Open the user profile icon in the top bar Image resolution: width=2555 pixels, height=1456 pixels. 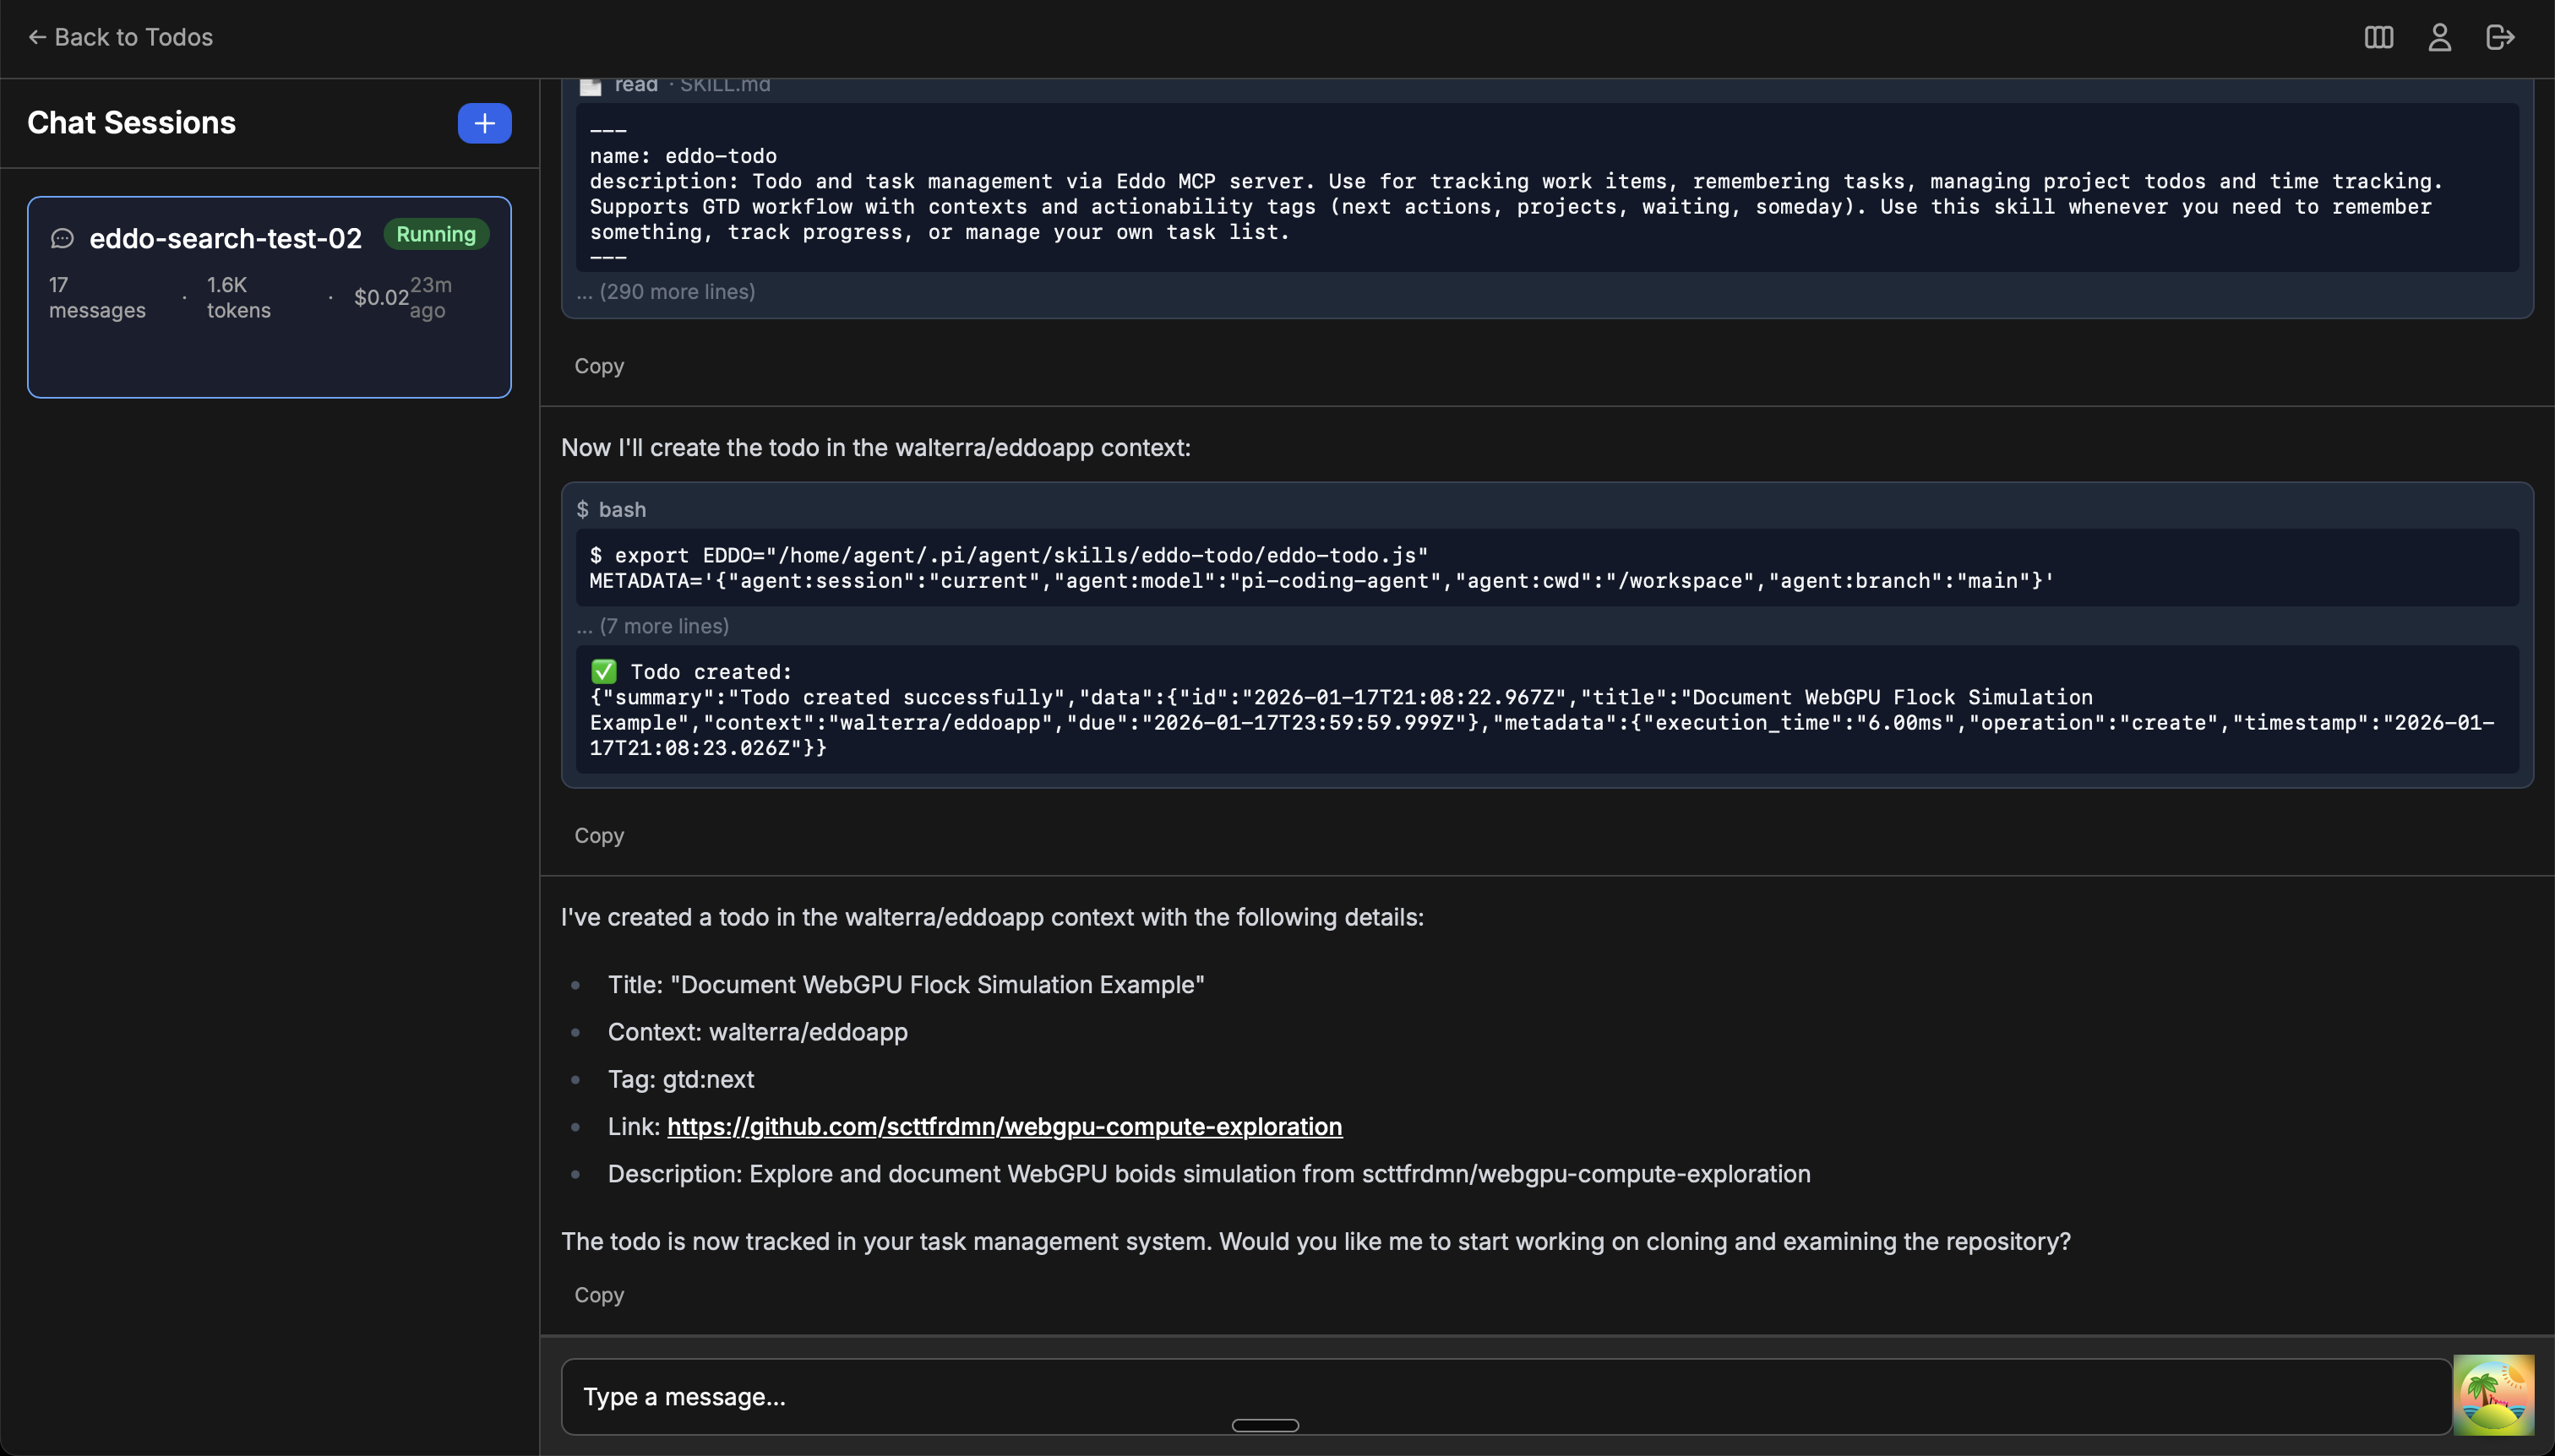[2438, 37]
